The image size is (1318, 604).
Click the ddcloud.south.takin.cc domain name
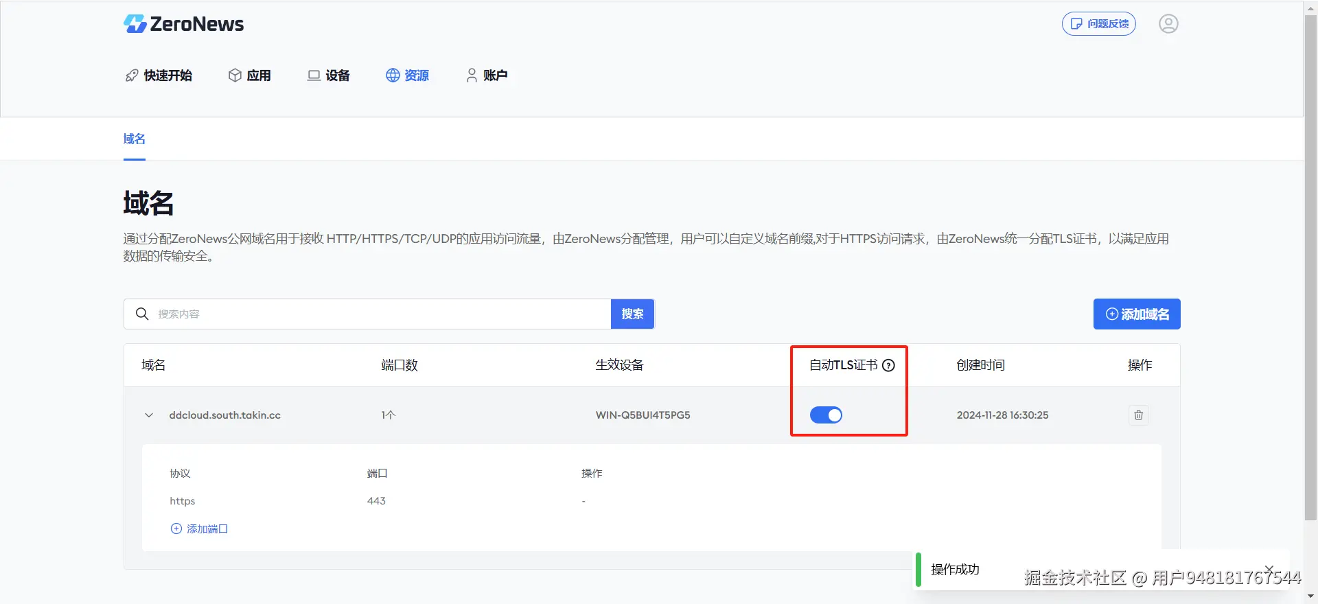pyautogui.click(x=225, y=415)
